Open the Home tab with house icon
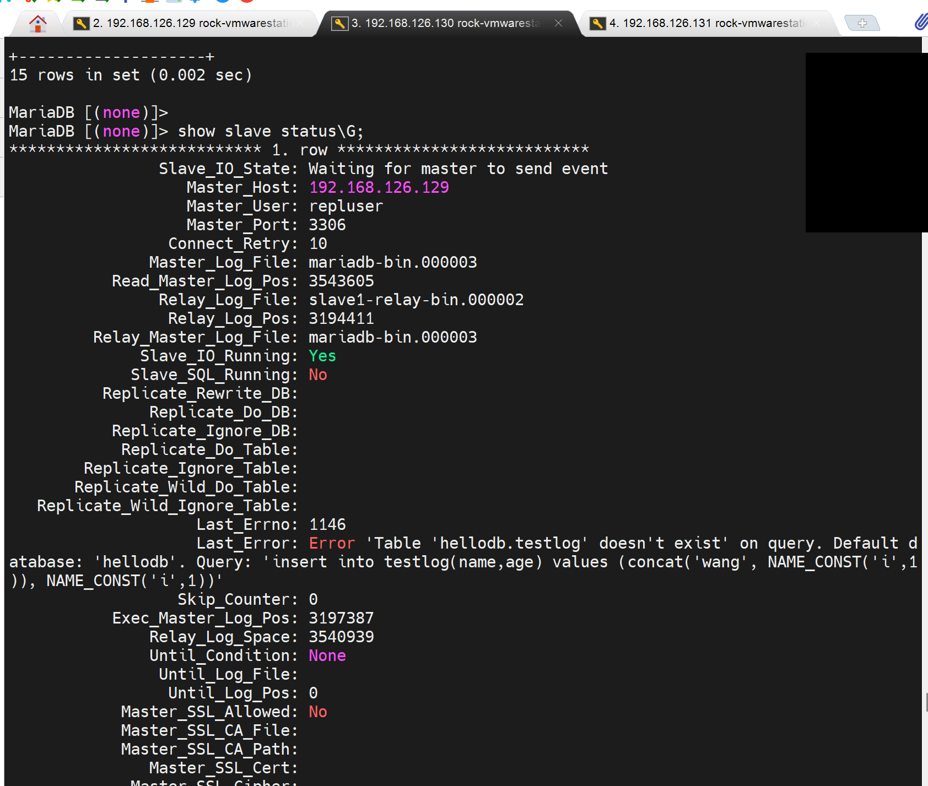The image size is (928, 786). [x=37, y=24]
